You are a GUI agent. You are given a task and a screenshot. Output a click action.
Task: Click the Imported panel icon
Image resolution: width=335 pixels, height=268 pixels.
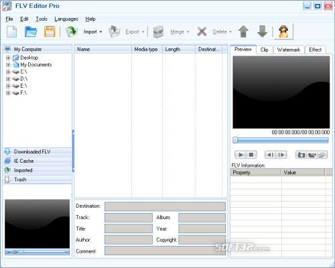pos(7,170)
